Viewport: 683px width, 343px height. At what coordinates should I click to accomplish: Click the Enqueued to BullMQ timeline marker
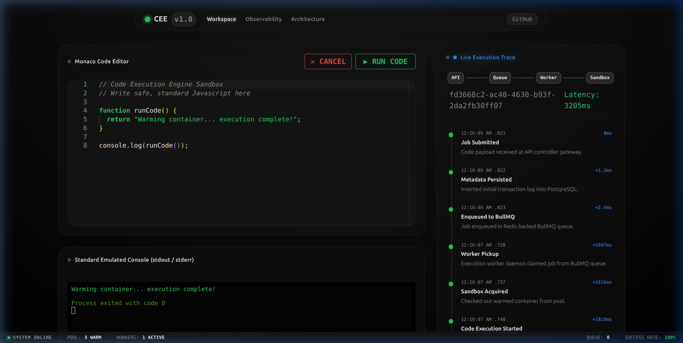451,209
